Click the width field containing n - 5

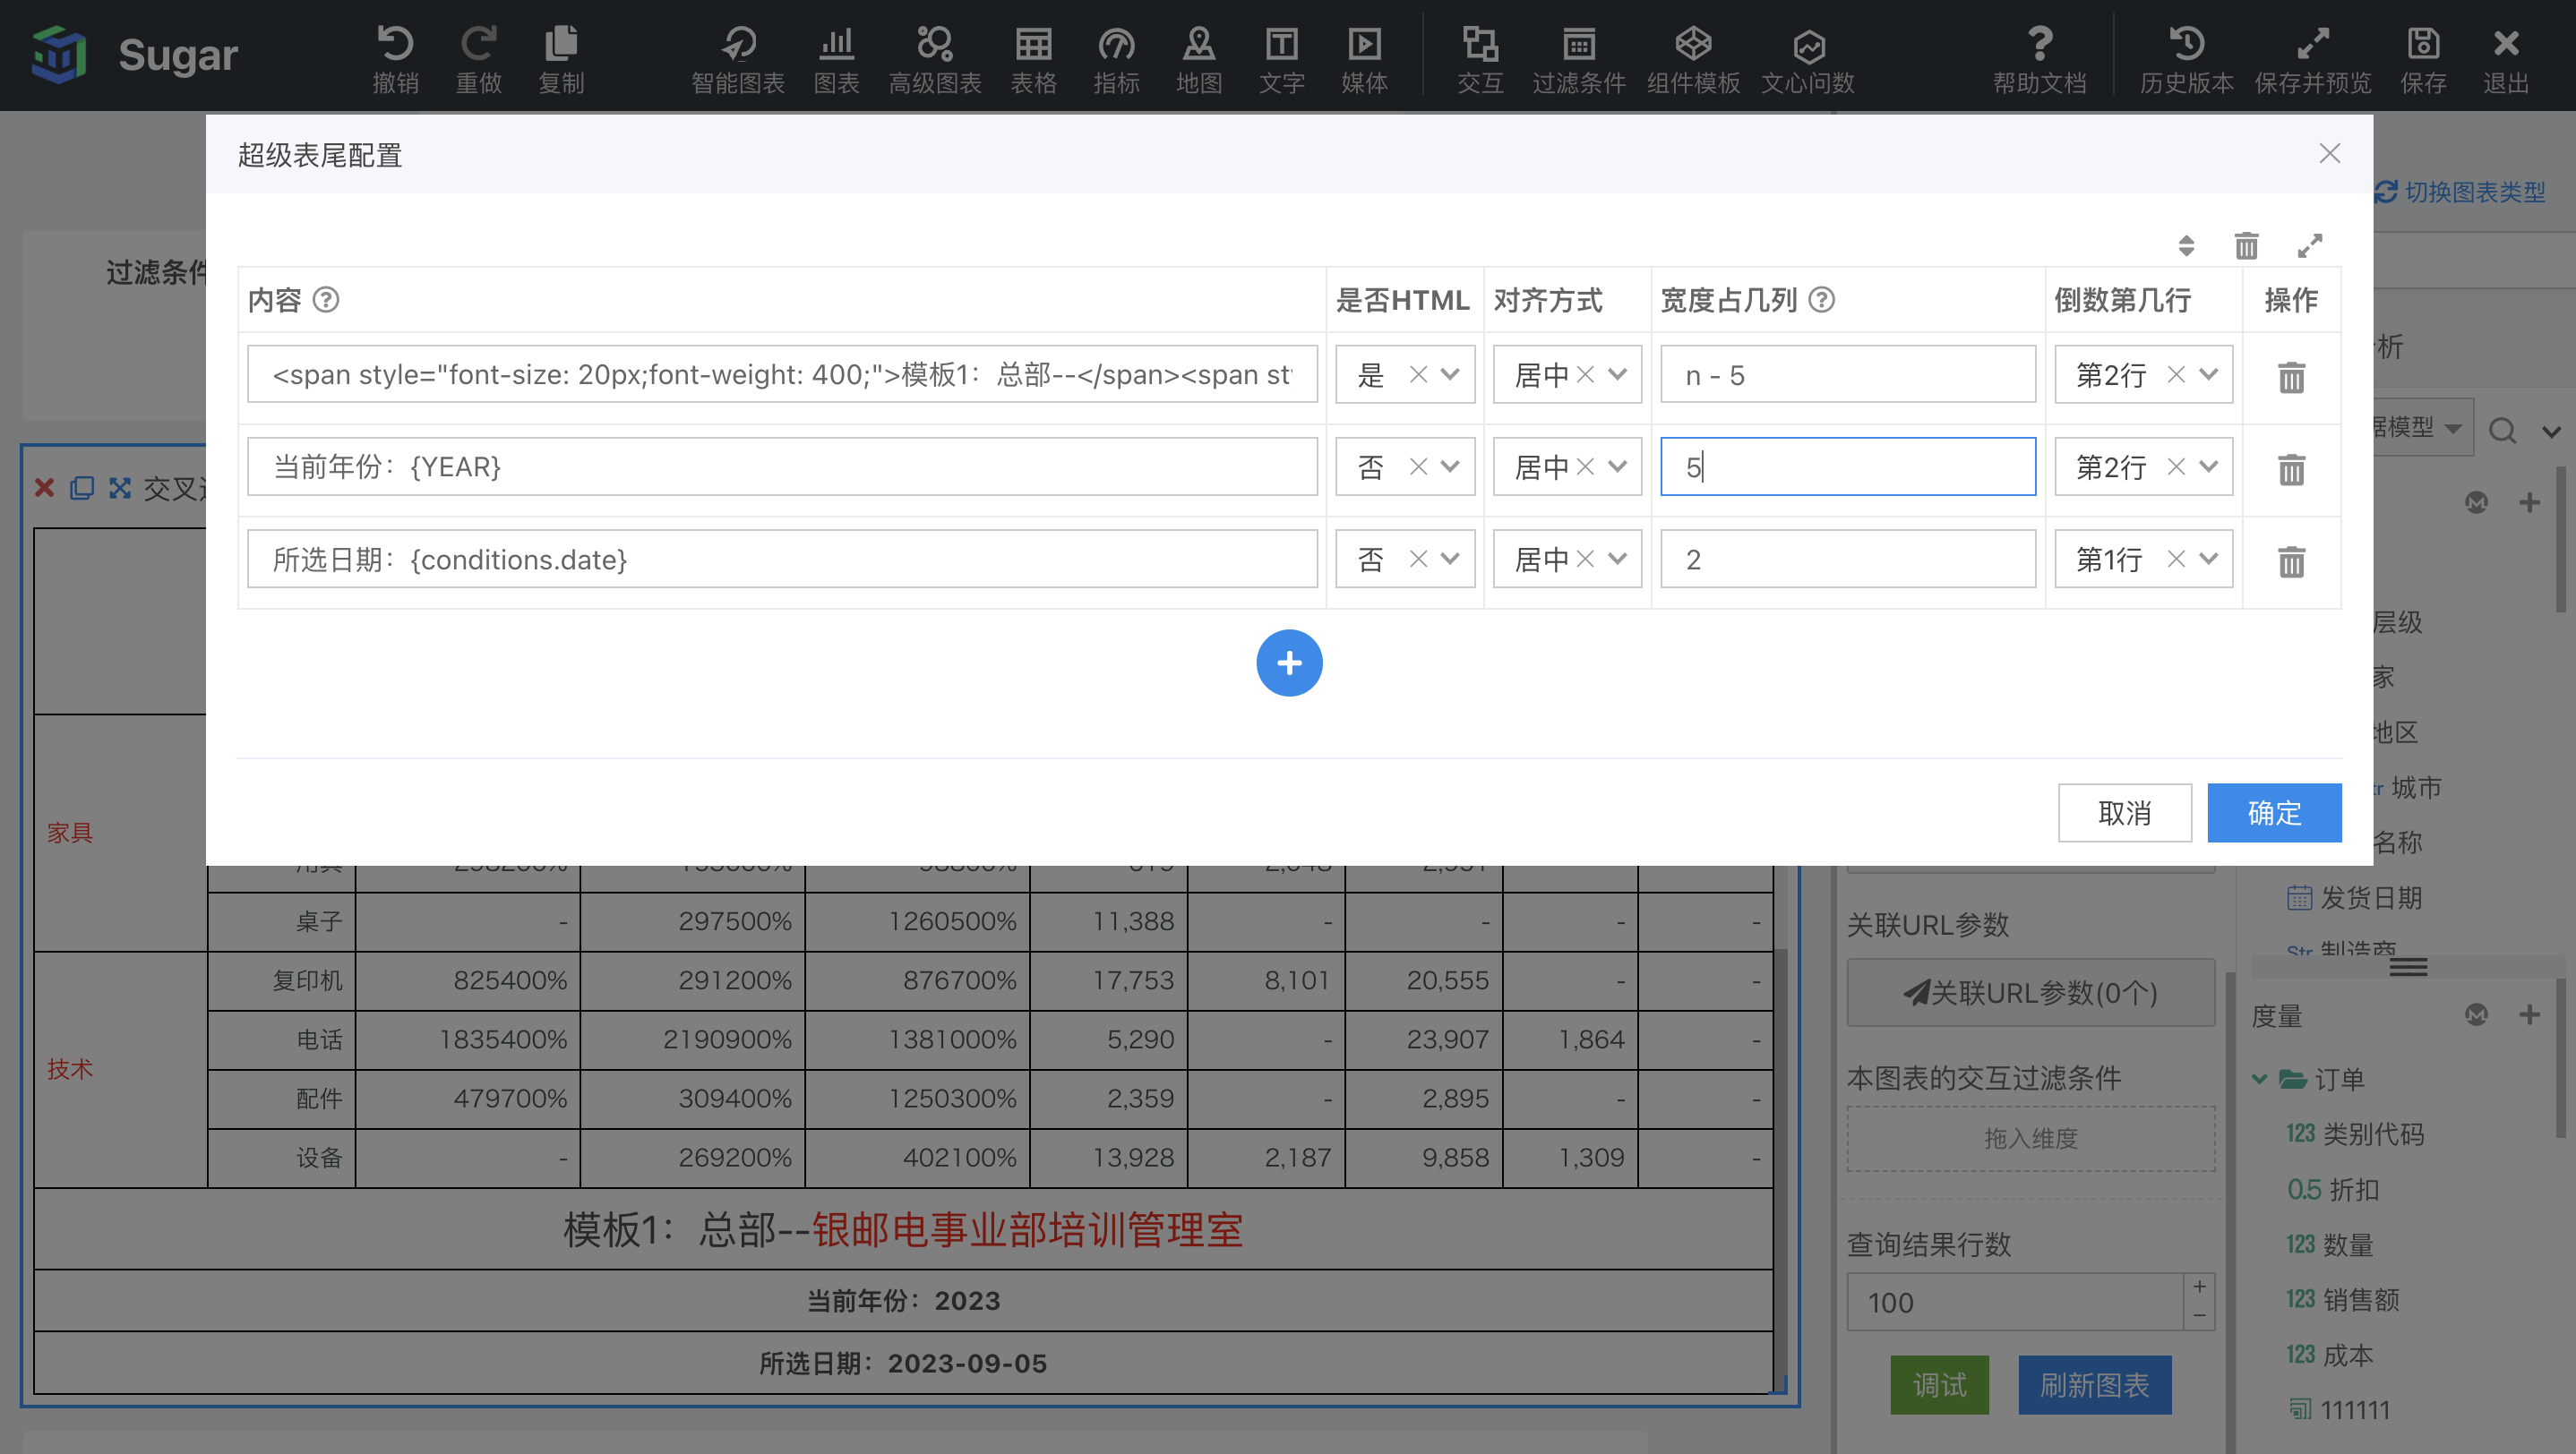(x=1848, y=375)
